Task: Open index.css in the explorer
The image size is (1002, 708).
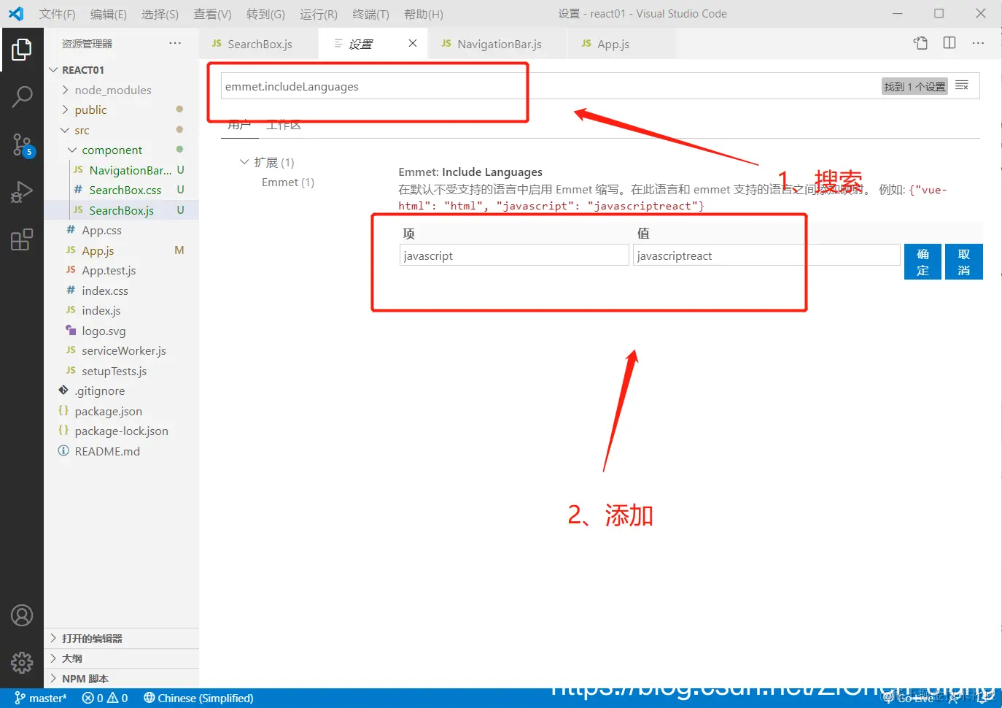Action: click(121, 290)
